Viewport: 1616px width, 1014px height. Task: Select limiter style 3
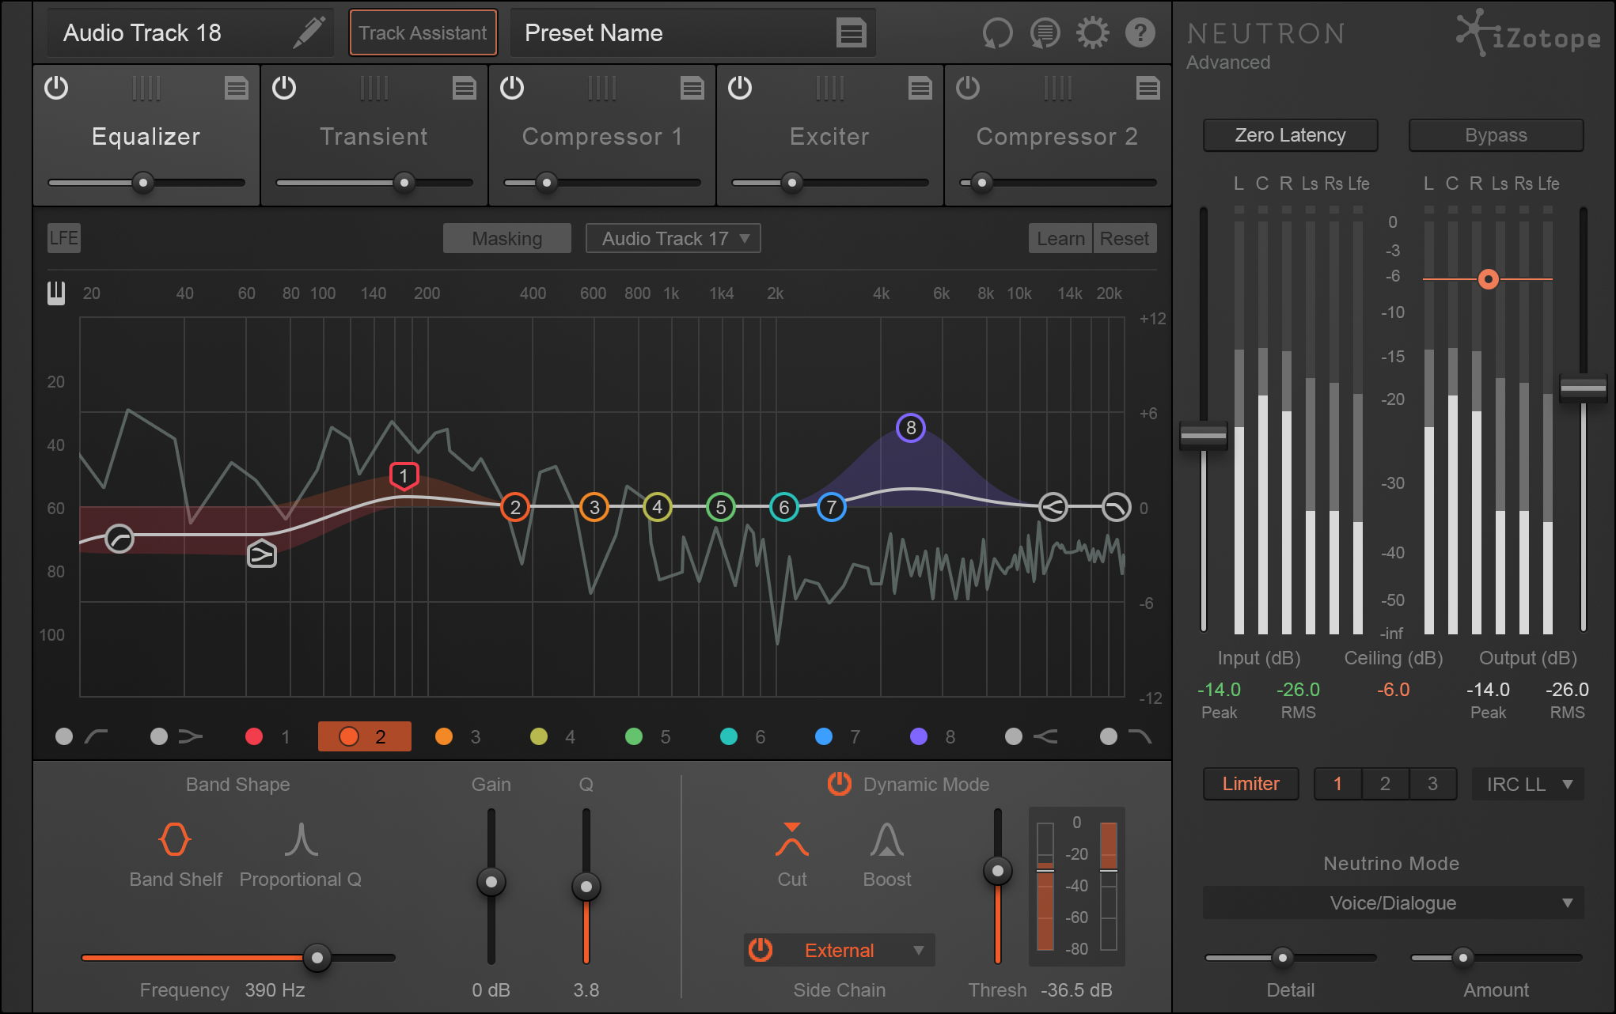click(x=1433, y=784)
